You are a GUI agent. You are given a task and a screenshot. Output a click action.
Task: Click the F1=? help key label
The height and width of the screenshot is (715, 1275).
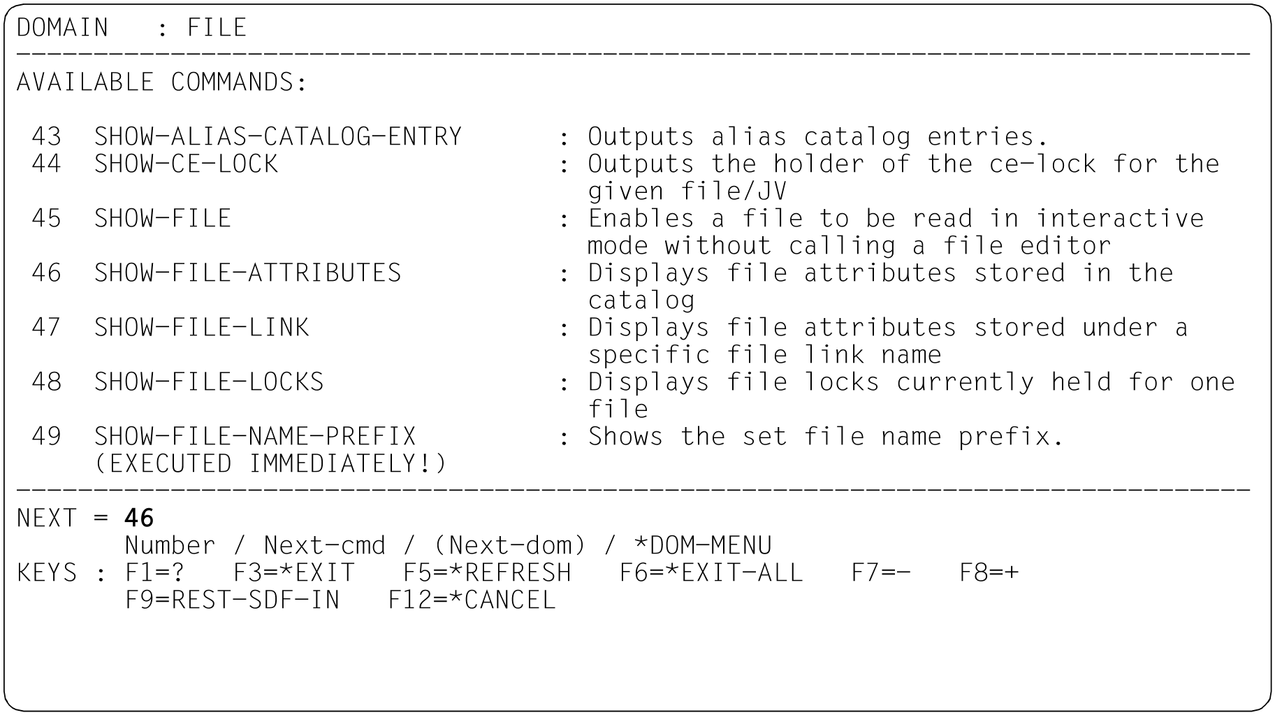(154, 572)
